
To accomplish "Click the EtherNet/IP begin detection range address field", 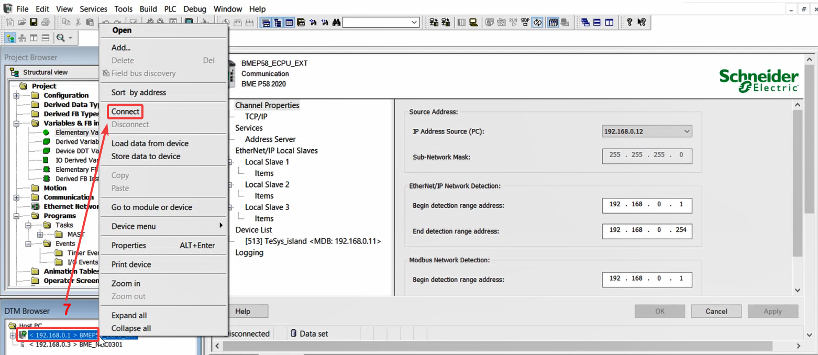I will (647, 205).
